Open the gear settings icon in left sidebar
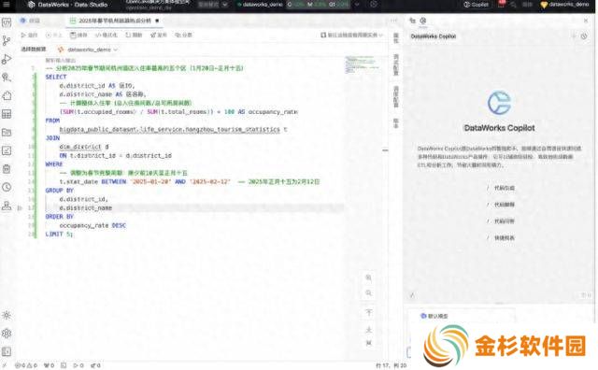598x370 pixels. point(7,334)
